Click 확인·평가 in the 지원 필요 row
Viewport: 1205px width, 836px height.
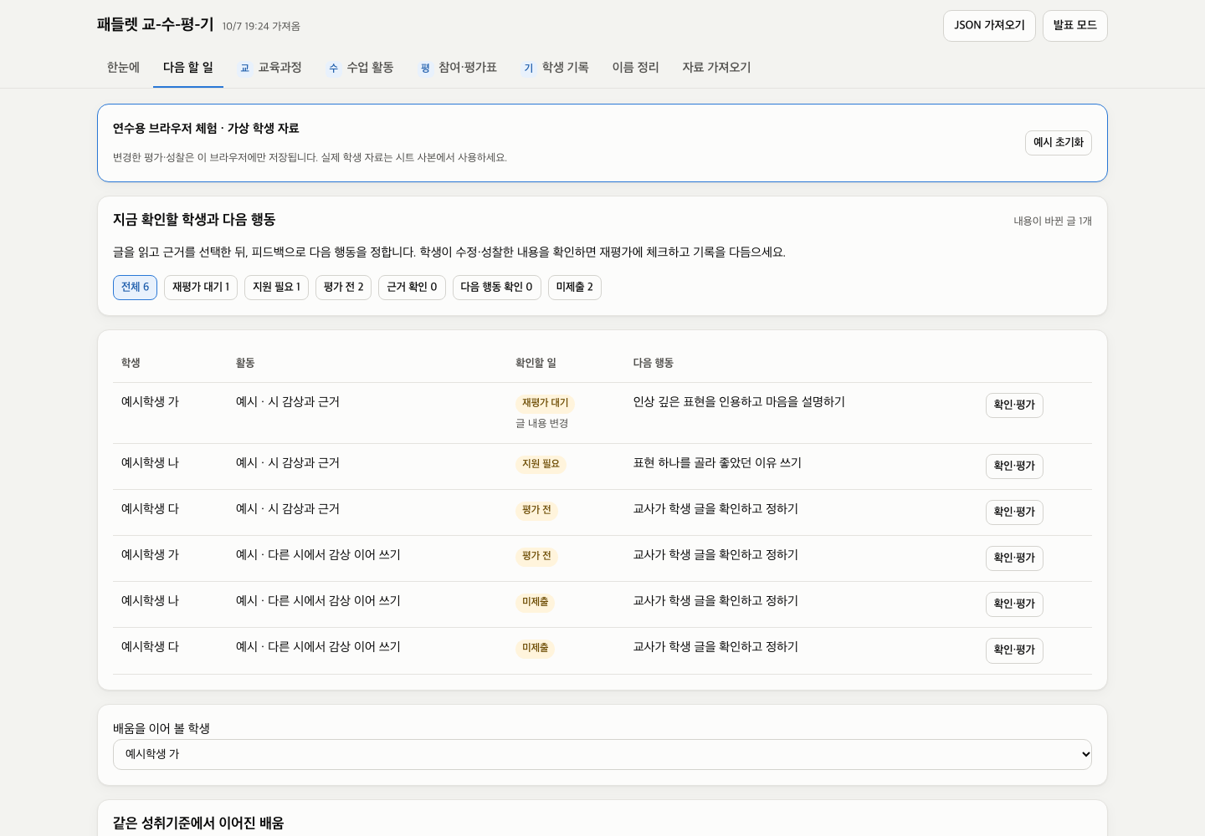pos(1014,466)
